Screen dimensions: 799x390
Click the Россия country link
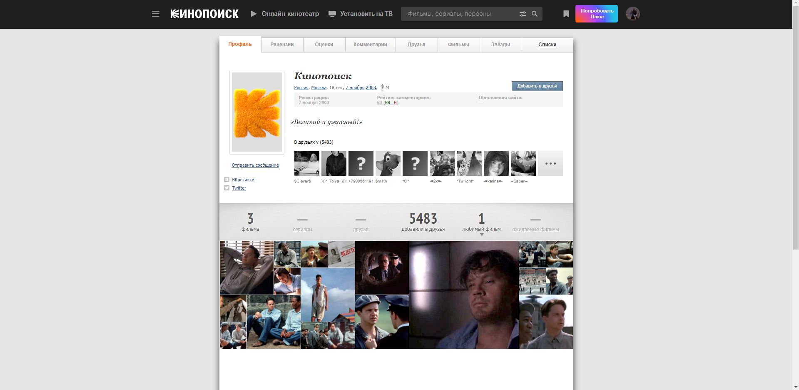point(301,87)
